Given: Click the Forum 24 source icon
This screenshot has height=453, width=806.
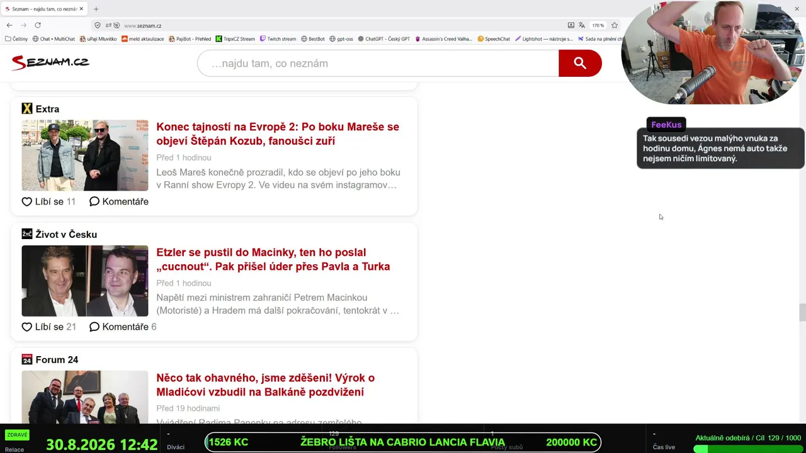Looking at the screenshot, I should (x=26, y=359).
